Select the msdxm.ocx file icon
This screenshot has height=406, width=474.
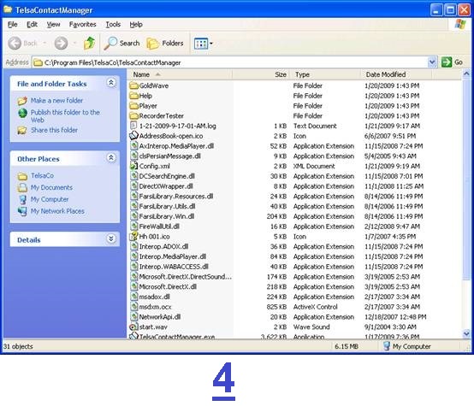click(134, 307)
